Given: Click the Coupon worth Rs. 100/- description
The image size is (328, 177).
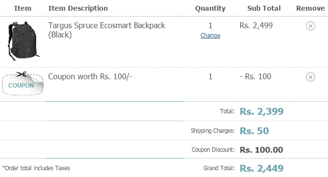Looking at the screenshot, I should [x=90, y=76].
